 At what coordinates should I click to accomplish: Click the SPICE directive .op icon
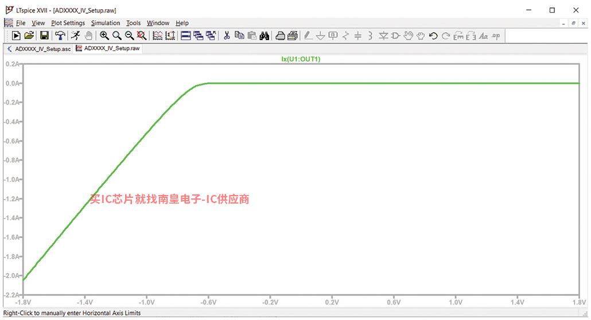pyautogui.click(x=496, y=36)
